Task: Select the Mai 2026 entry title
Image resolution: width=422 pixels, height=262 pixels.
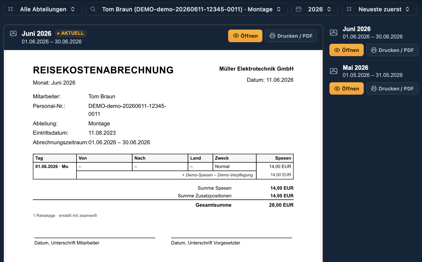Action: coord(355,68)
